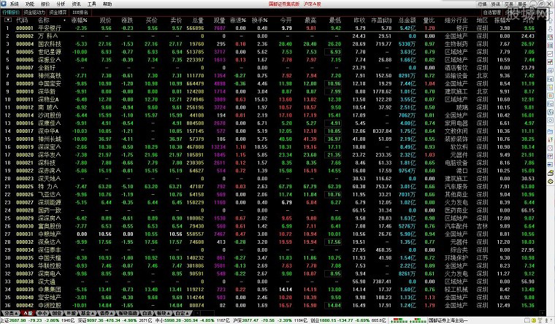Select stock row 000039 中集集团
The width and height of the screenshot is (555, 324).
[269, 289]
